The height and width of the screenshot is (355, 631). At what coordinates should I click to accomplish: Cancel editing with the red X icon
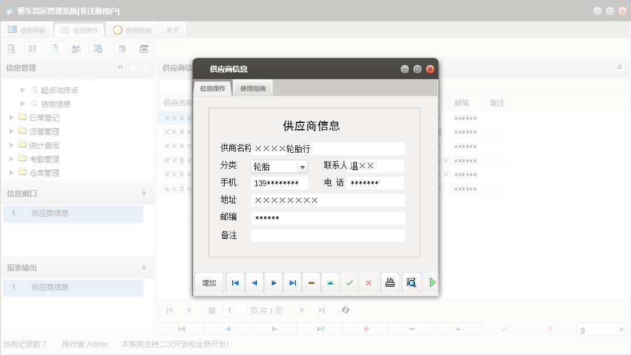(368, 282)
